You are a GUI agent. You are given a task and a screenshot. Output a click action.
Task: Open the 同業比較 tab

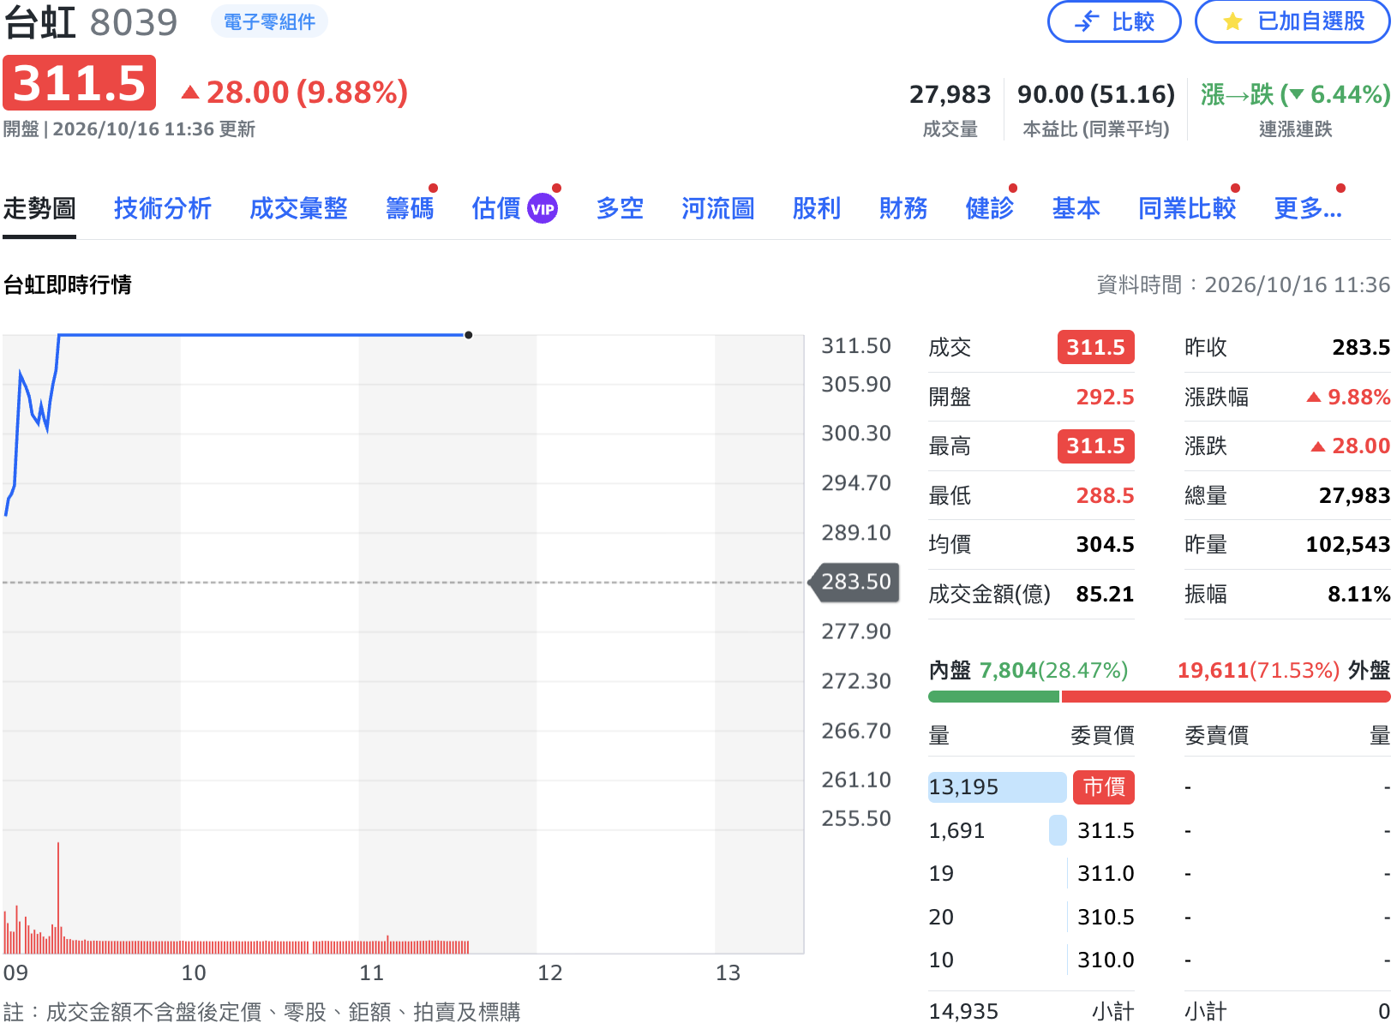pos(1187,208)
